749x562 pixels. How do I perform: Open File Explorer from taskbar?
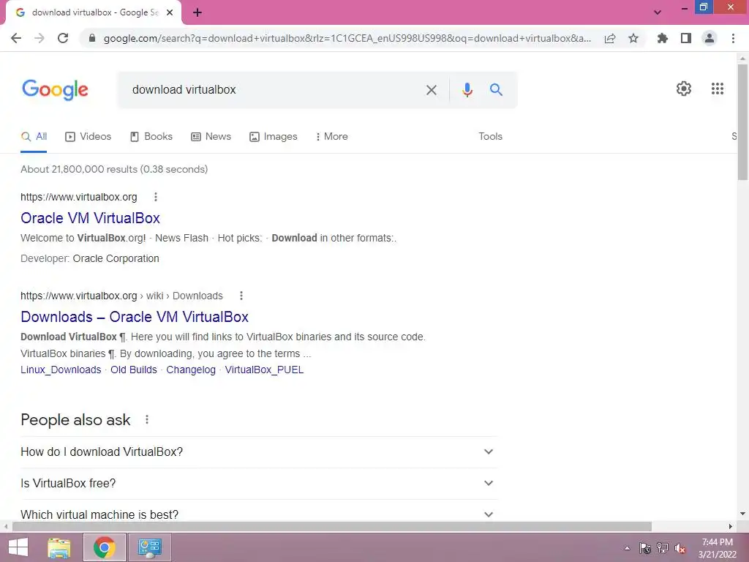coord(59,547)
